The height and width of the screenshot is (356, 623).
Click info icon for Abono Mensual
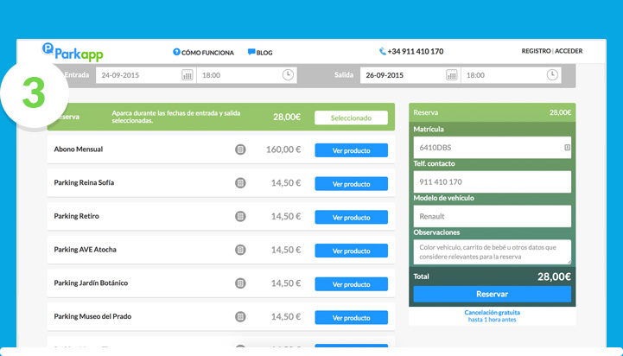pyautogui.click(x=240, y=149)
